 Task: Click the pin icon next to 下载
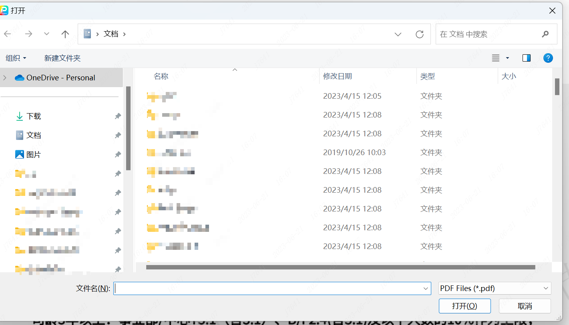pos(117,116)
